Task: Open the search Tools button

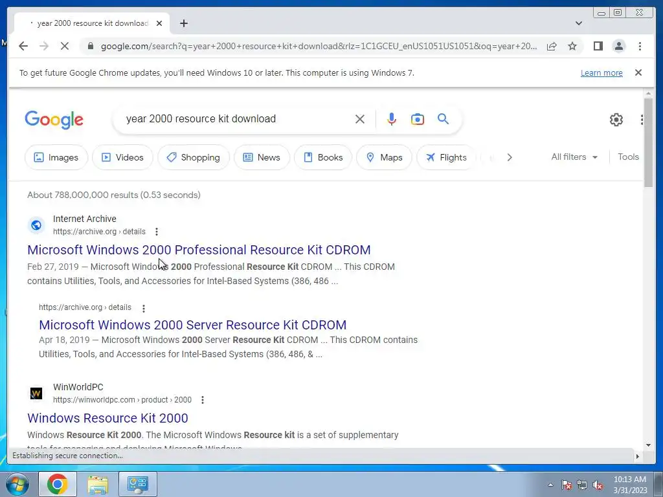Action: [628, 157]
